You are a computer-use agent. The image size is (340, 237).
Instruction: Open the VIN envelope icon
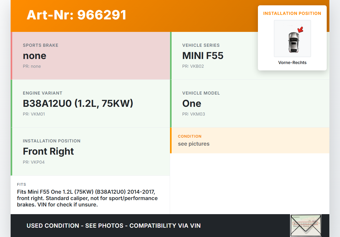click(x=305, y=225)
